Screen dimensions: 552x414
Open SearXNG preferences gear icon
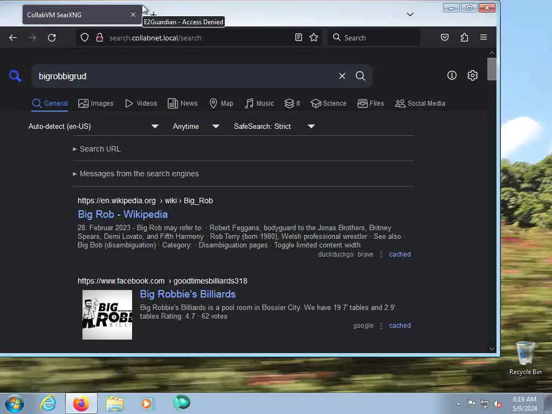(472, 75)
